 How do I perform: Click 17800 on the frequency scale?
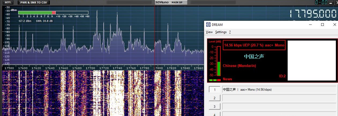[158, 68]
